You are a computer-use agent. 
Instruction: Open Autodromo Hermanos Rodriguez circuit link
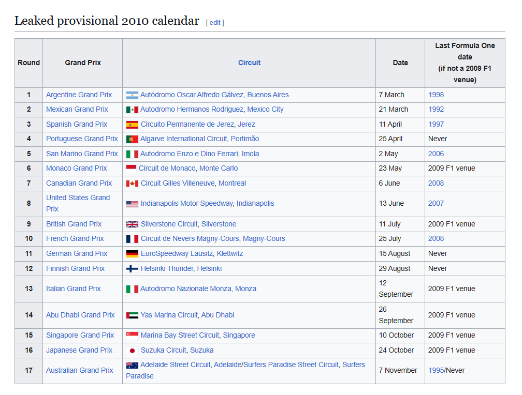[192, 109]
